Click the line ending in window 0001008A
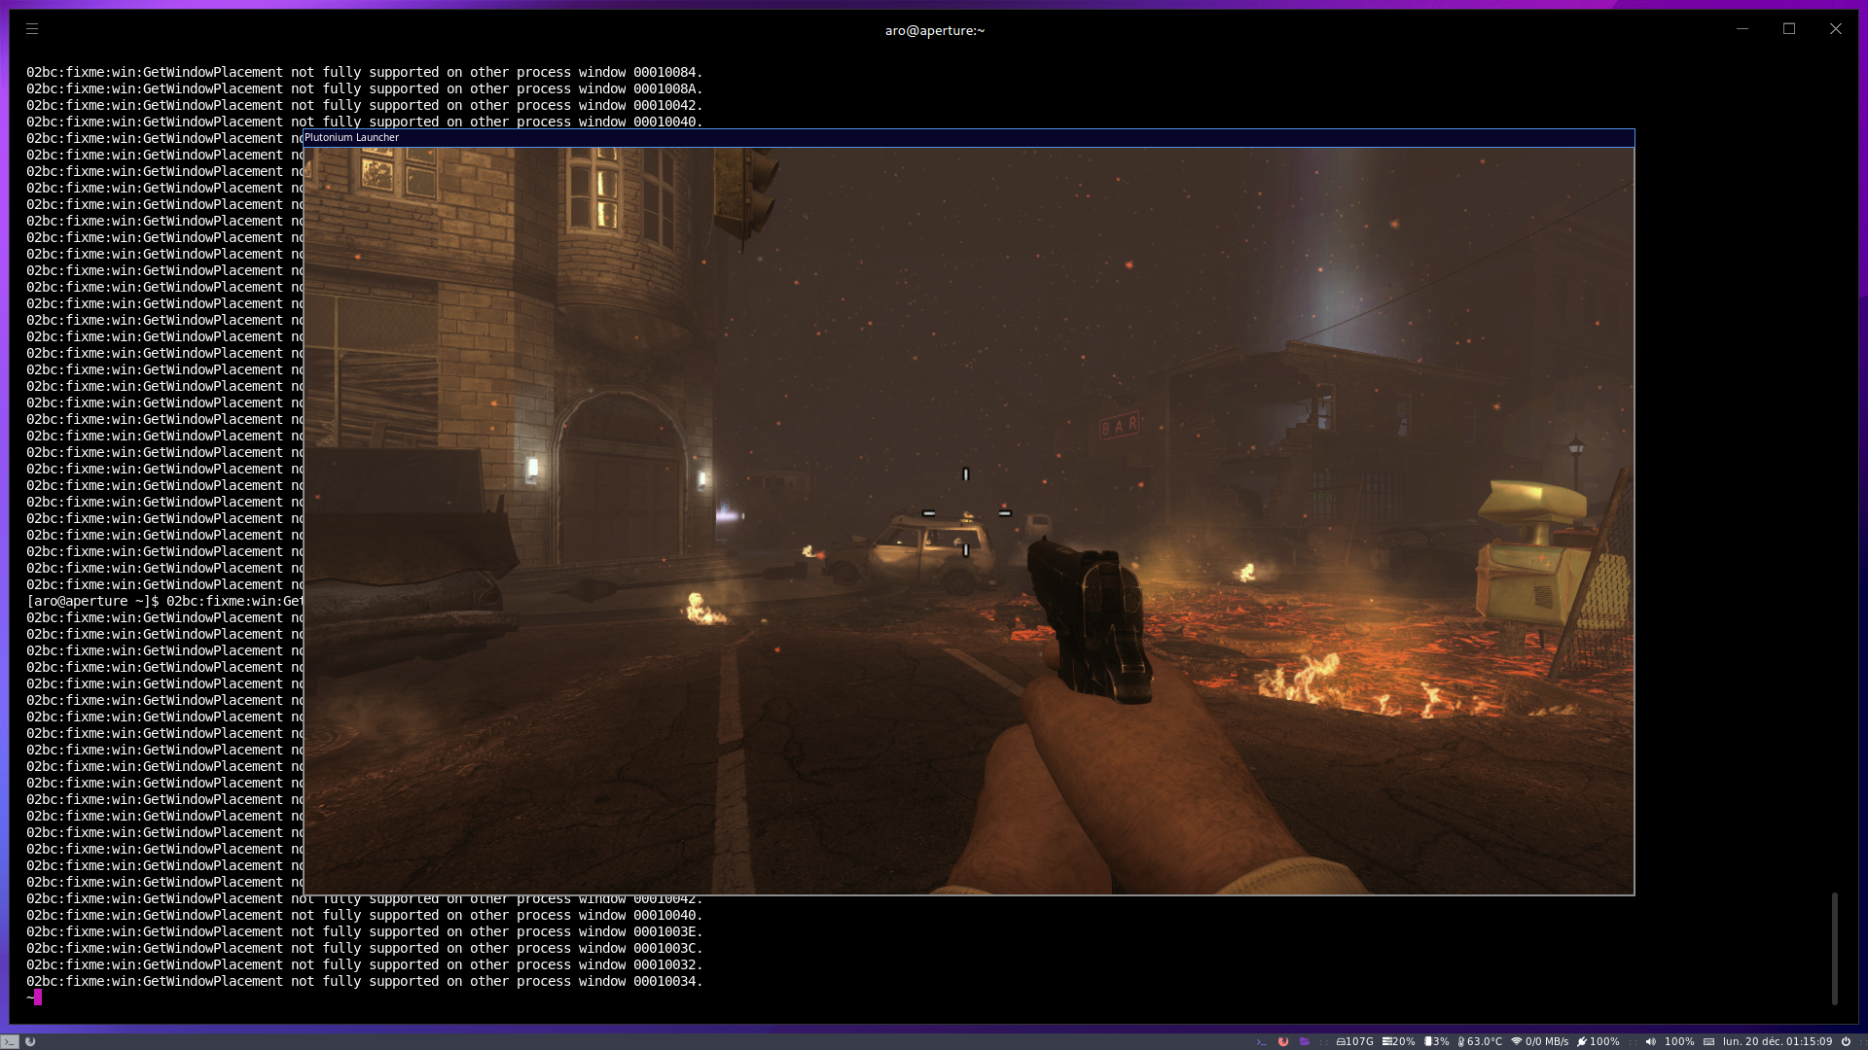 point(364,88)
